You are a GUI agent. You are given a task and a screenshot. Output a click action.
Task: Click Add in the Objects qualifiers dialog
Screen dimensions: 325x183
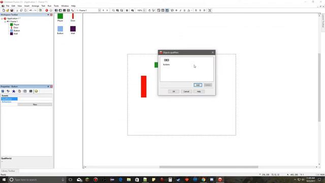tap(198, 85)
